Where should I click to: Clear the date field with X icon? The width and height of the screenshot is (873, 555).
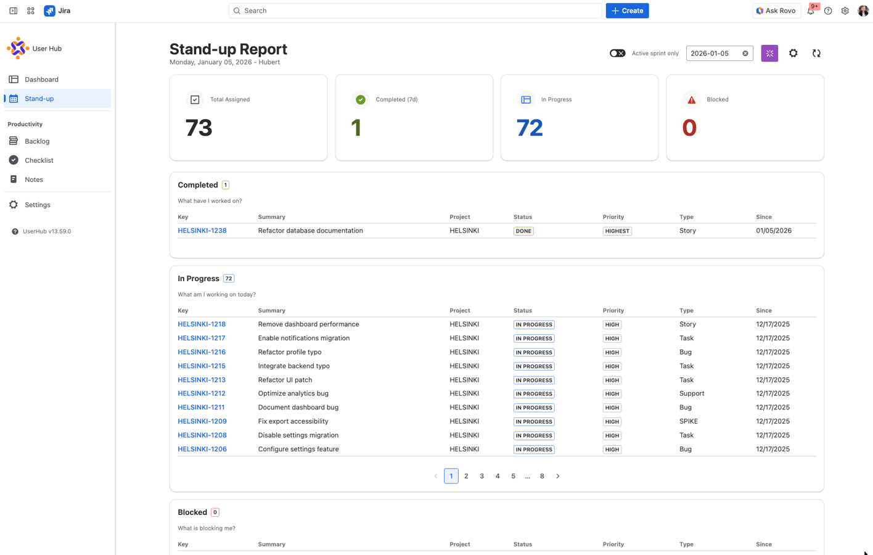click(745, 54)
